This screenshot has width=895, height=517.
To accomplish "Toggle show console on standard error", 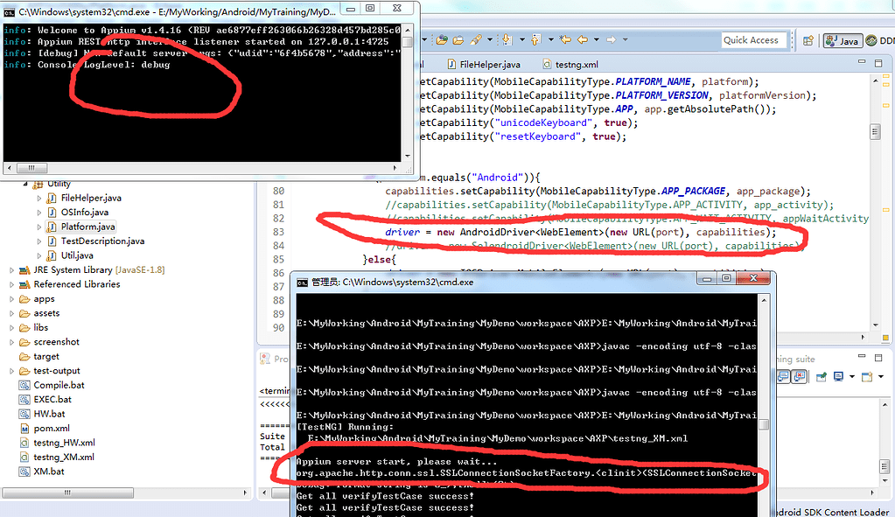I will pyautogui.click(x=800, y=377).
